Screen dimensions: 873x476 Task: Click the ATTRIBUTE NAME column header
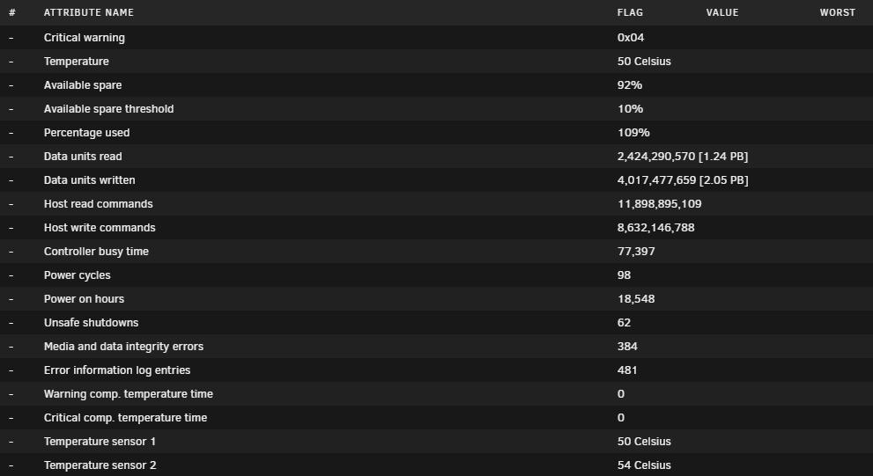[88, 12]
